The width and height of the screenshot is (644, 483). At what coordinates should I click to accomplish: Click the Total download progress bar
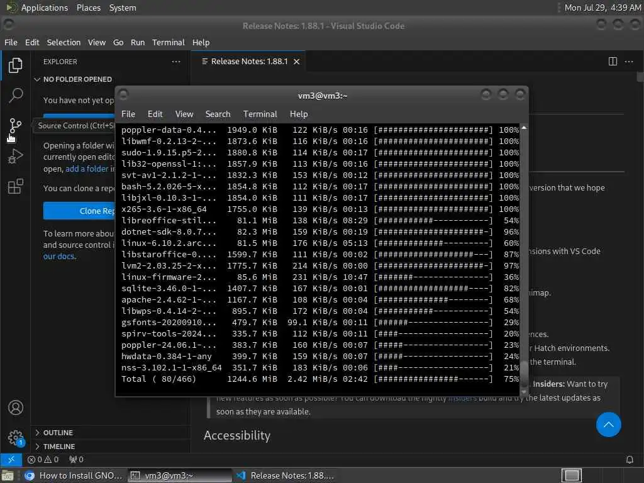[433, 379]
